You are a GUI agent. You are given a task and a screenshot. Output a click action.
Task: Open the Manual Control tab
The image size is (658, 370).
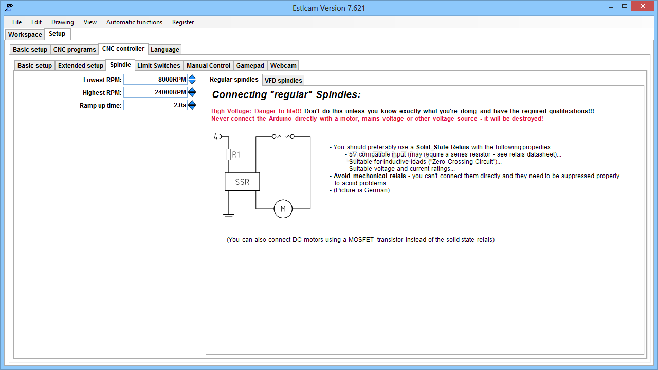click(208, 66)
